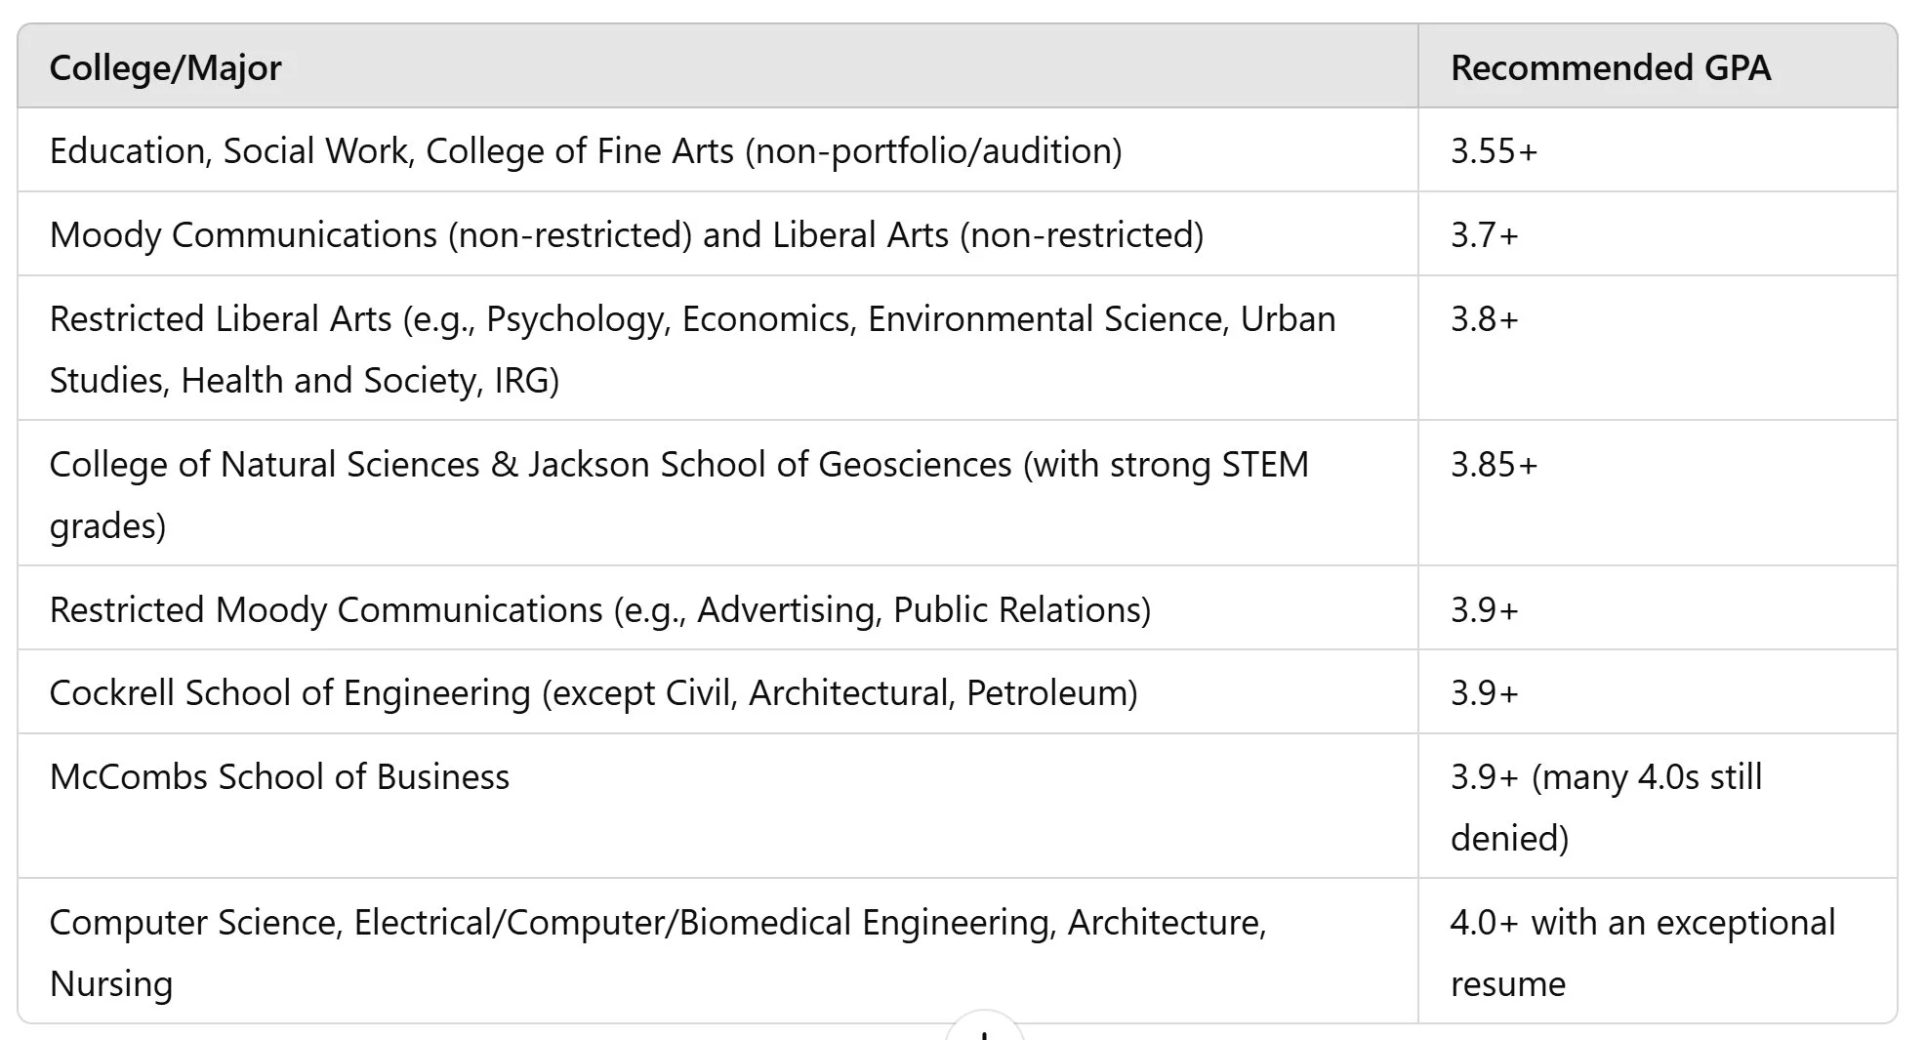
Task: Click the Restricted Liberal Arts row text
Action: tap(692, 319)
